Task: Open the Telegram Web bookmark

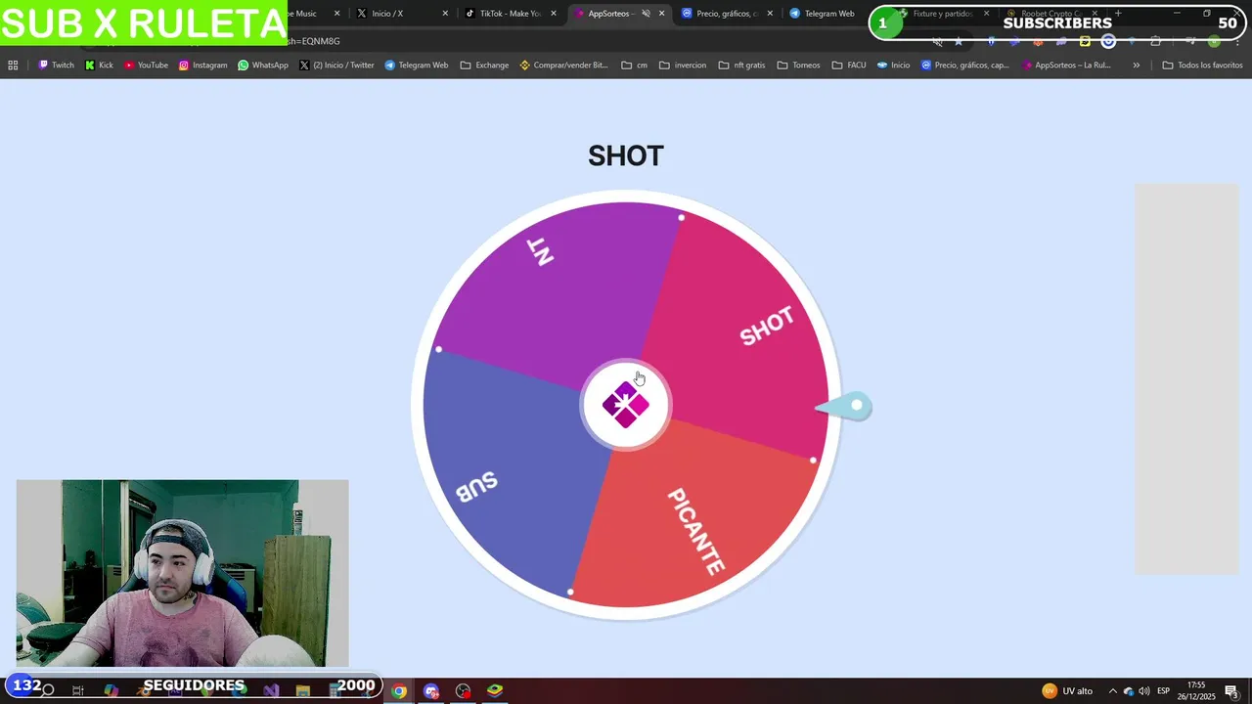Action: pos(416,66)
